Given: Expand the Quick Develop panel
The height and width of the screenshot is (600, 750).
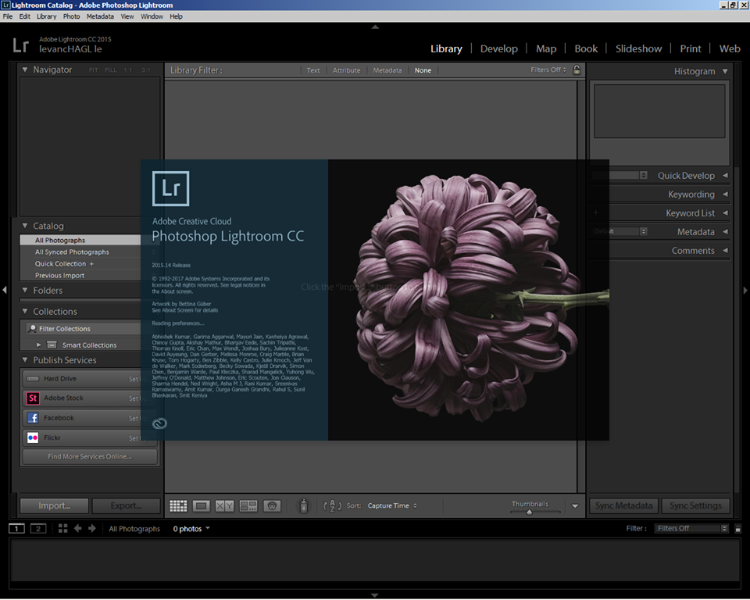Looking at the screenshot, I should pos(725,176).
